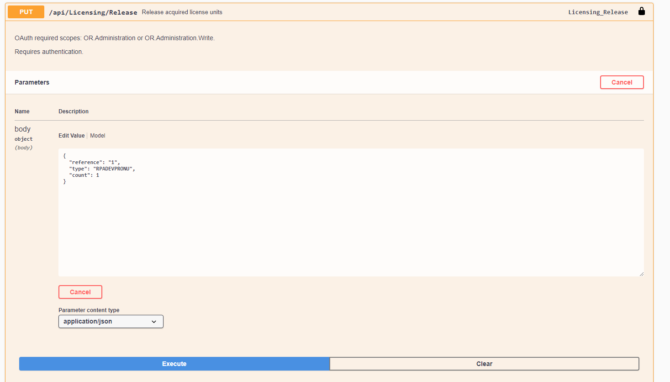Click the orange PUT method badge

pos(26,11)
